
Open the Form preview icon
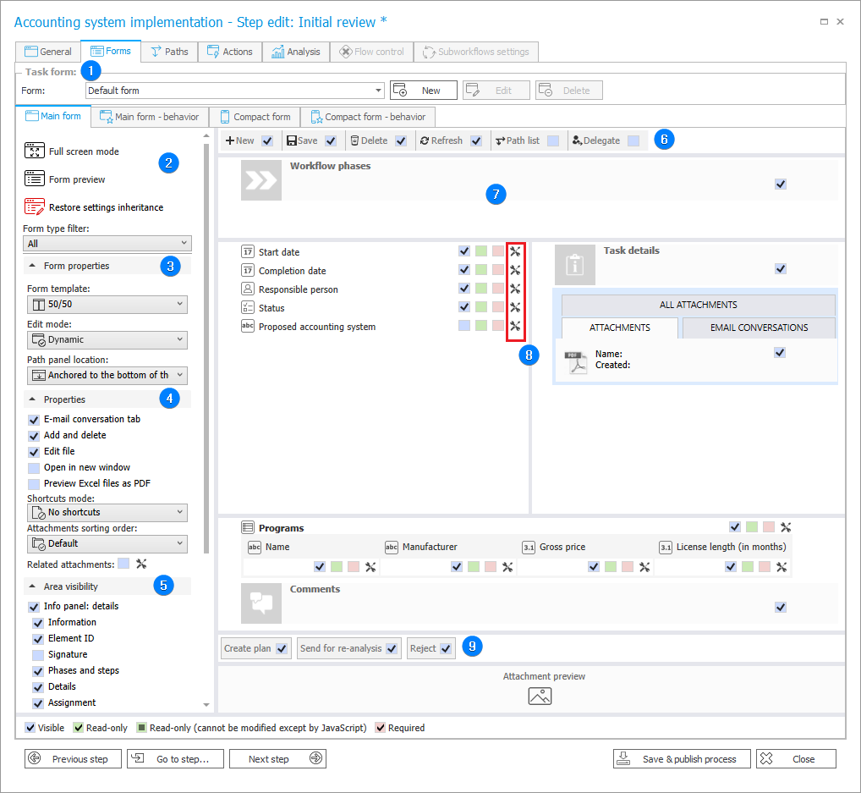tap(34, 179)
